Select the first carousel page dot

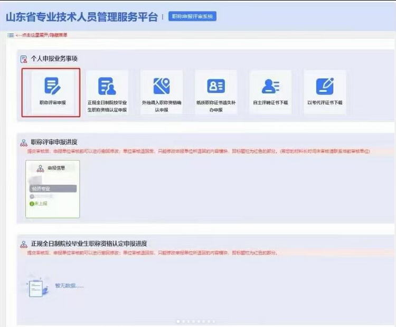178,321
